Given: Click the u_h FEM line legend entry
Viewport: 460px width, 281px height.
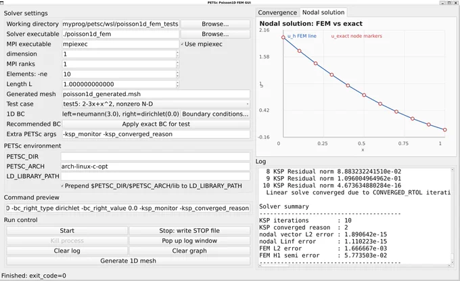Looking at the screenshot, I should click(302, 36).
